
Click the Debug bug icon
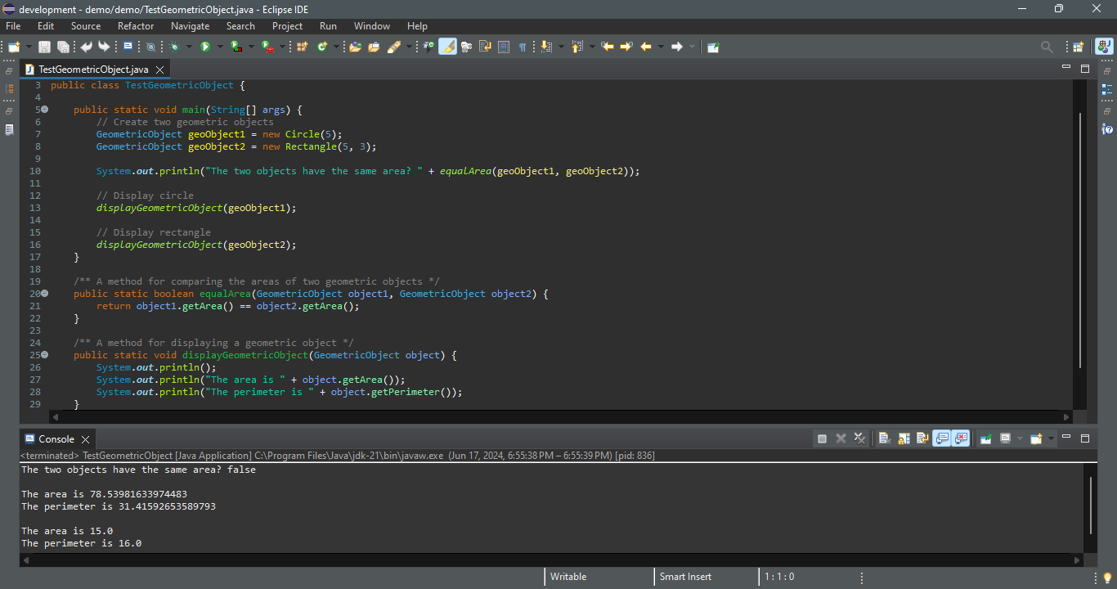pyautogui.click(x=174, y=47)
